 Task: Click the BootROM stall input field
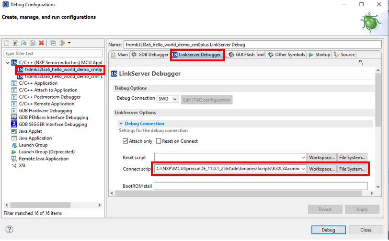click(261, 186)
